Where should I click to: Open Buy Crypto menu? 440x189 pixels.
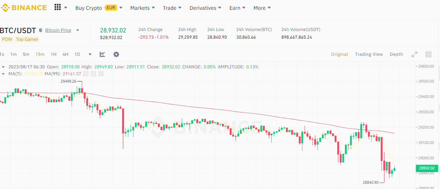click(89, 8)
